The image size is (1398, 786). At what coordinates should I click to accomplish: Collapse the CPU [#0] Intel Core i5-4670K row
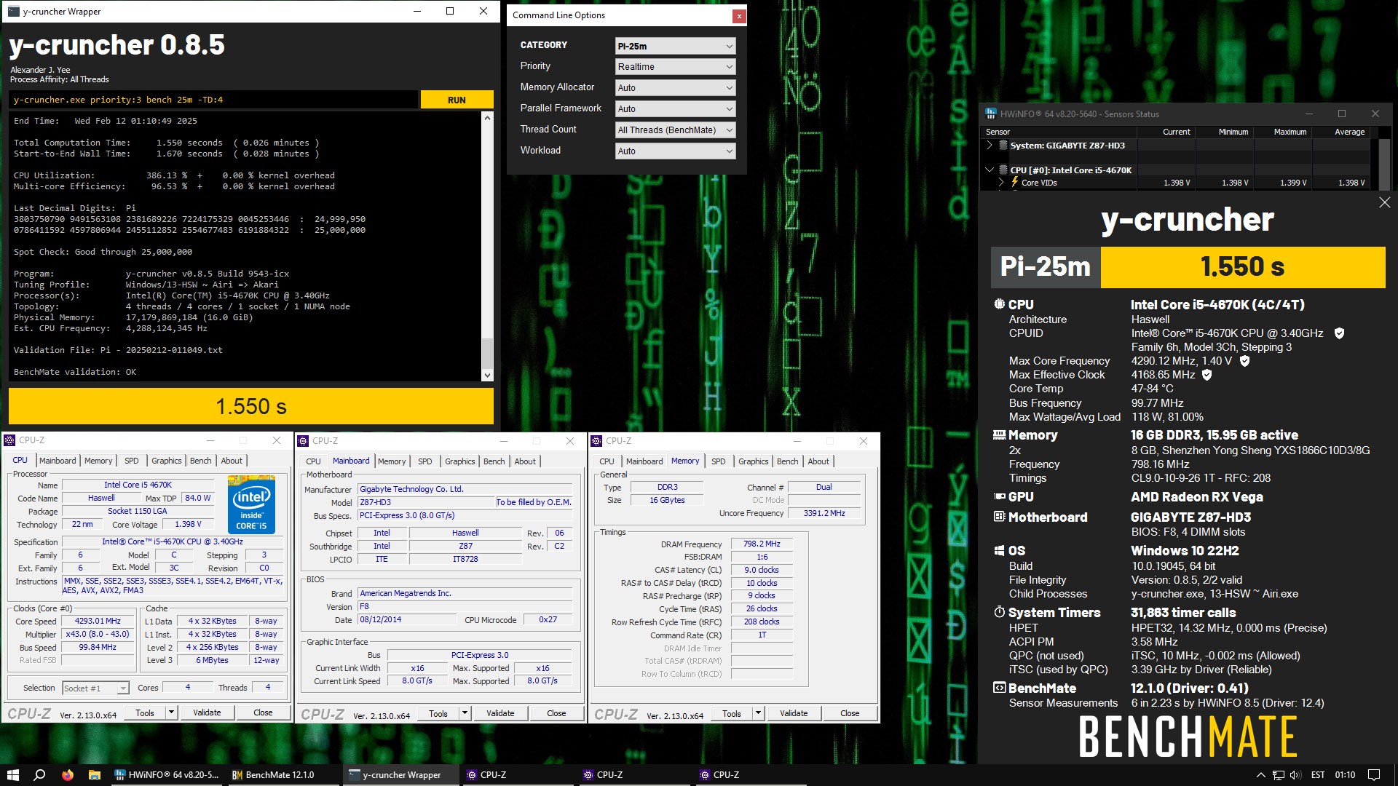(x=989, y=170)
